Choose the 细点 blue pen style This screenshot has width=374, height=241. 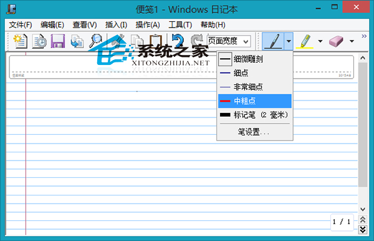pos(255,73)
